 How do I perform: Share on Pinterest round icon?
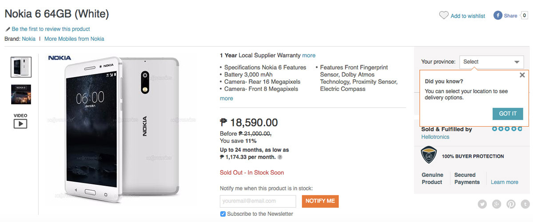pyautogui.click(x=511, y=204)
